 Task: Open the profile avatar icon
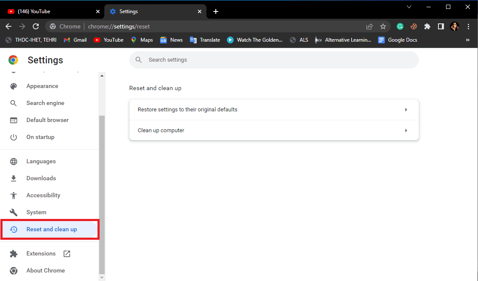click(455, 26)
